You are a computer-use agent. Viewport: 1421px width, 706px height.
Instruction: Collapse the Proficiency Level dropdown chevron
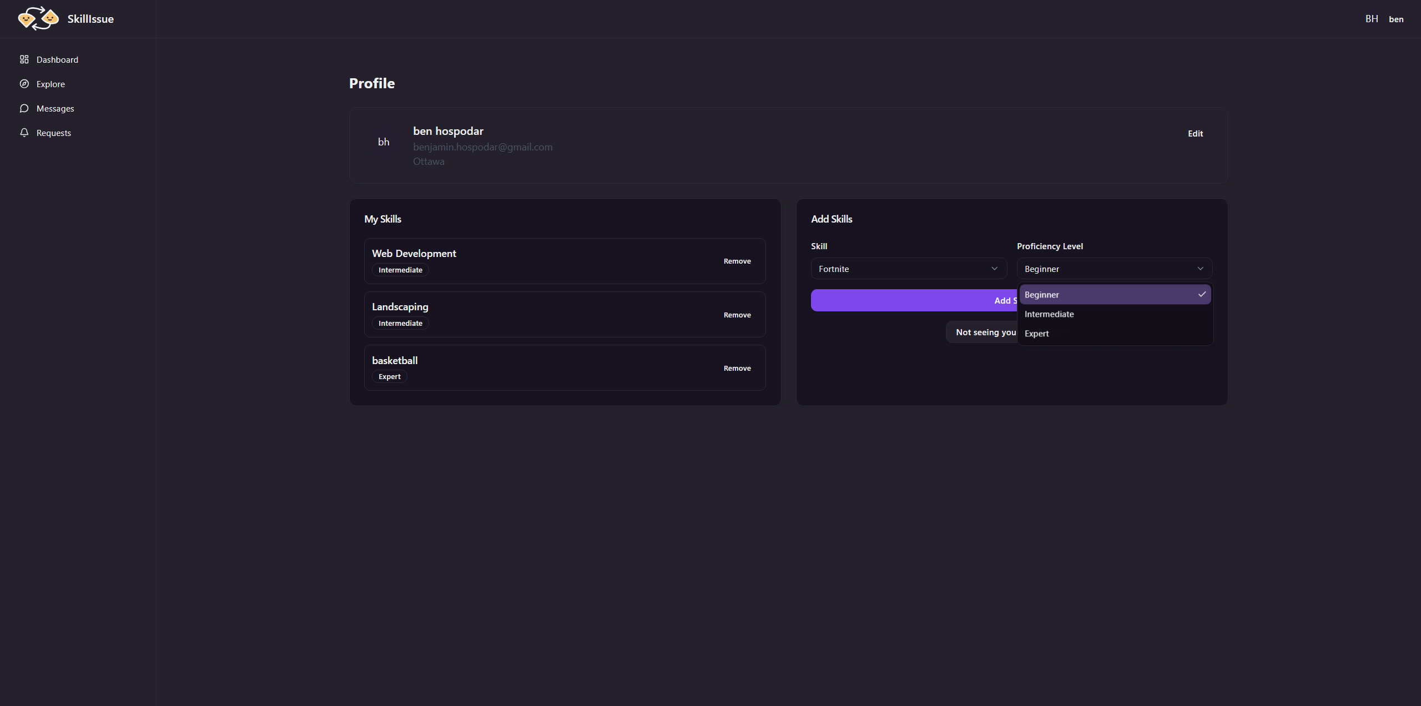point(1201,269)
